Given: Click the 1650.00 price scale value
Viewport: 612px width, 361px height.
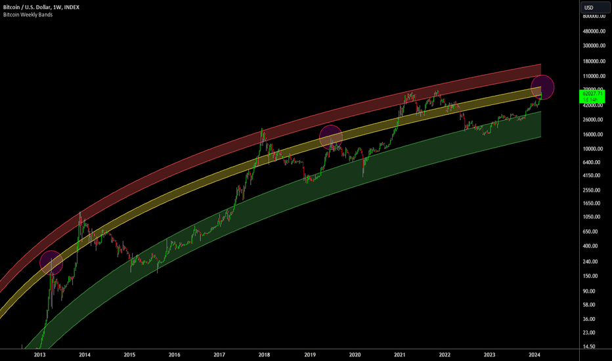Looking at the screenshot, I should (592, 203).
